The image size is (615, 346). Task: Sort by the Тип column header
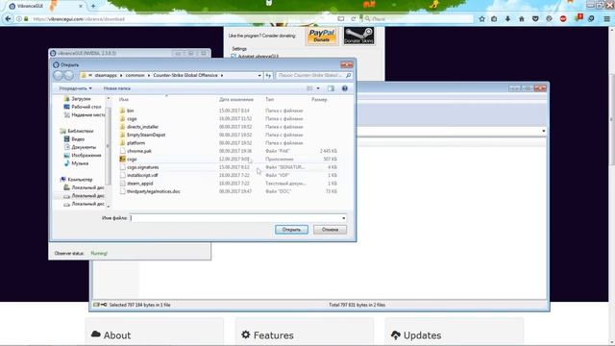tap(269, 100)
